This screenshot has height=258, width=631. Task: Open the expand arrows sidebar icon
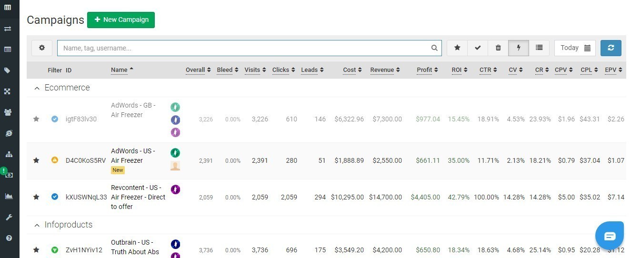[8, 91]
